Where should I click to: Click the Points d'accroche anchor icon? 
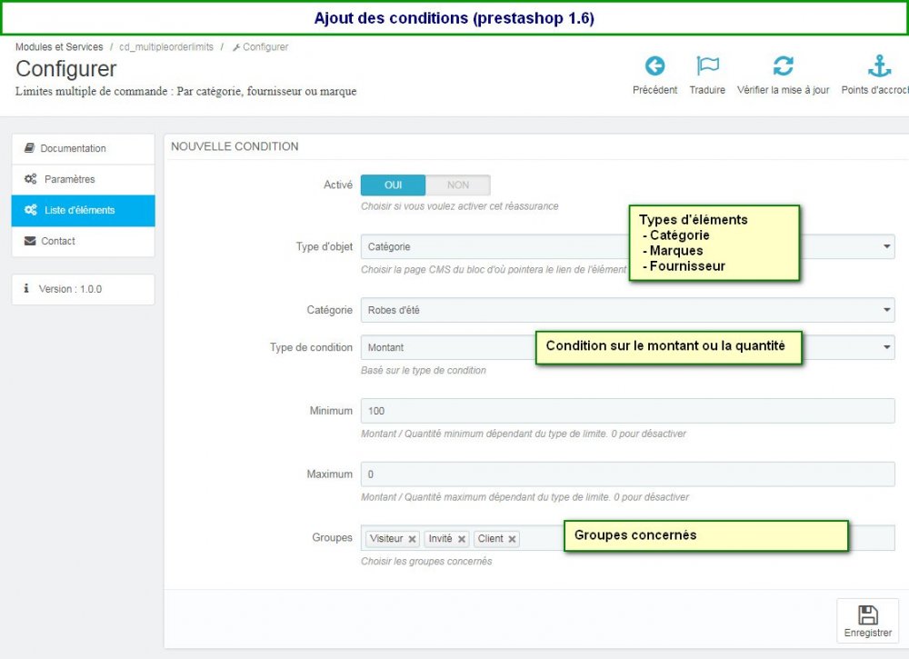point(879,66)
